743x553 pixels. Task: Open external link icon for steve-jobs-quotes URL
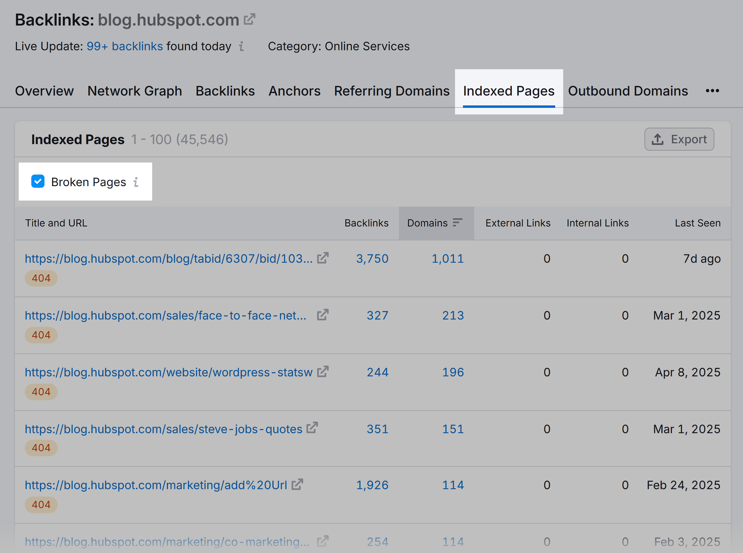click(x=312, y=428)
